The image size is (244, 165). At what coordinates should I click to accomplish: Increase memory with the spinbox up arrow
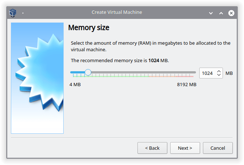pos(219,71)
